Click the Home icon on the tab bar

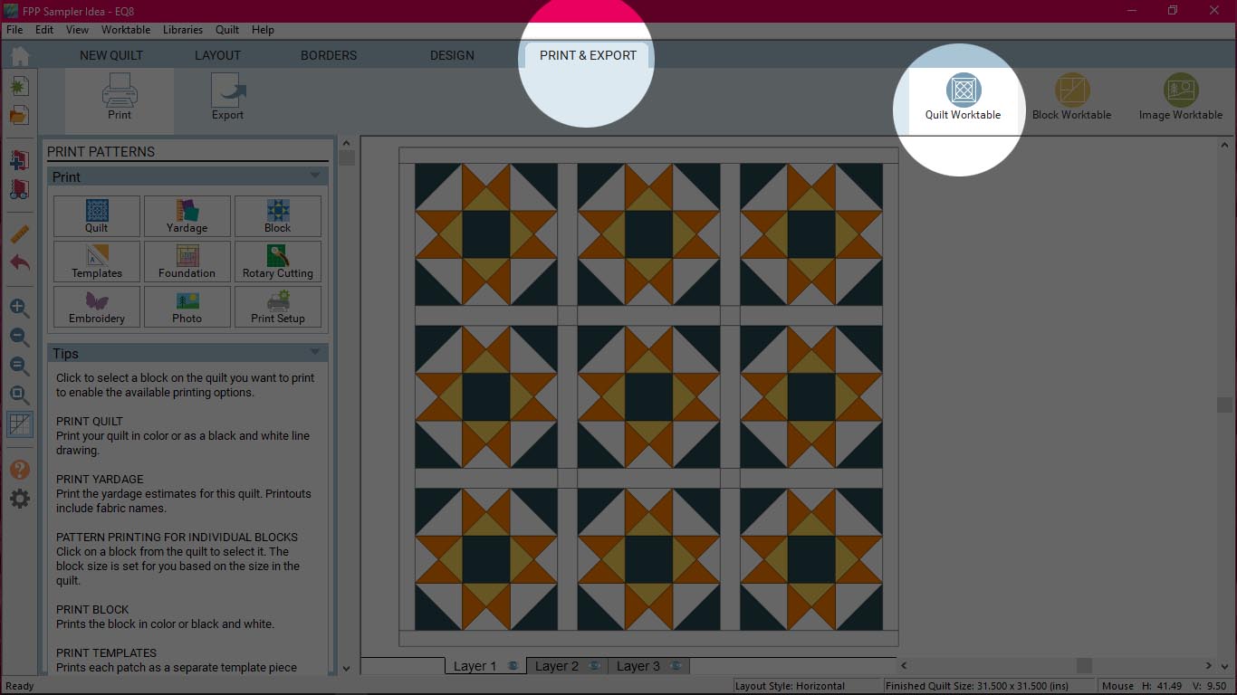coord(19,55)
